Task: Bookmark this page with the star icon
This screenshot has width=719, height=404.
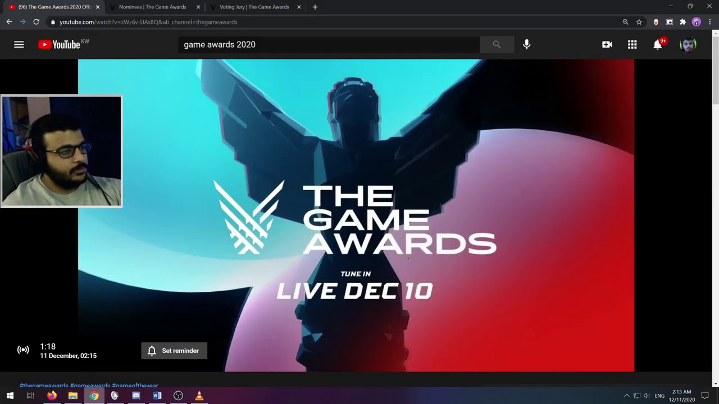Action: pyautogui.click(x=639, y=22)
